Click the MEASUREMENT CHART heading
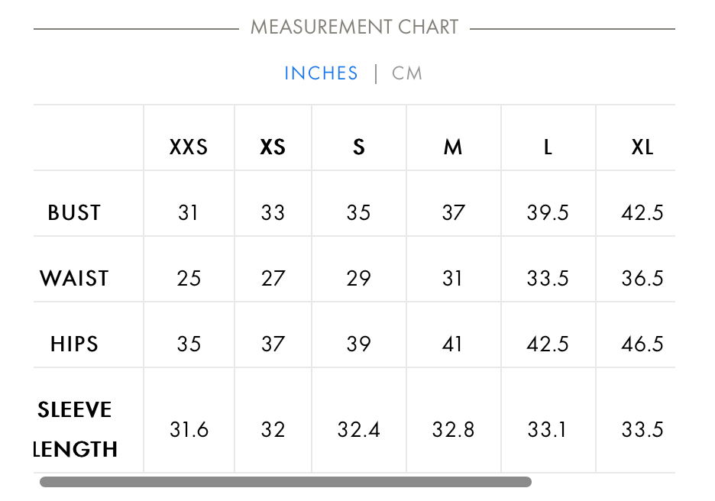715x501 pixels. [354, 27]
